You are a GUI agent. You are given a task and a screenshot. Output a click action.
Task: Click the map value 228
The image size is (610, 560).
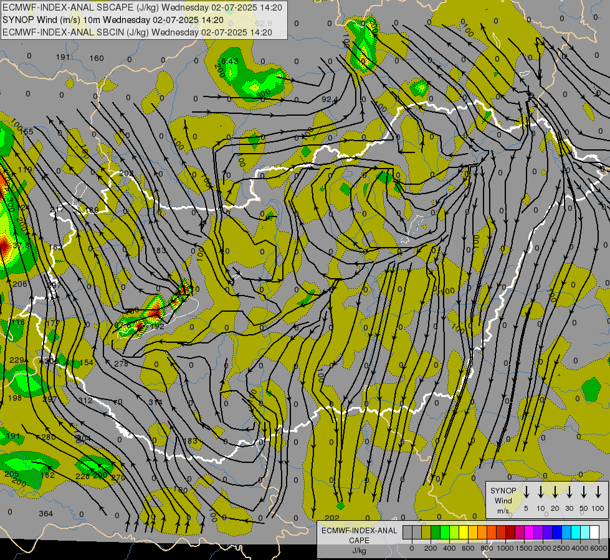point(82,477)
